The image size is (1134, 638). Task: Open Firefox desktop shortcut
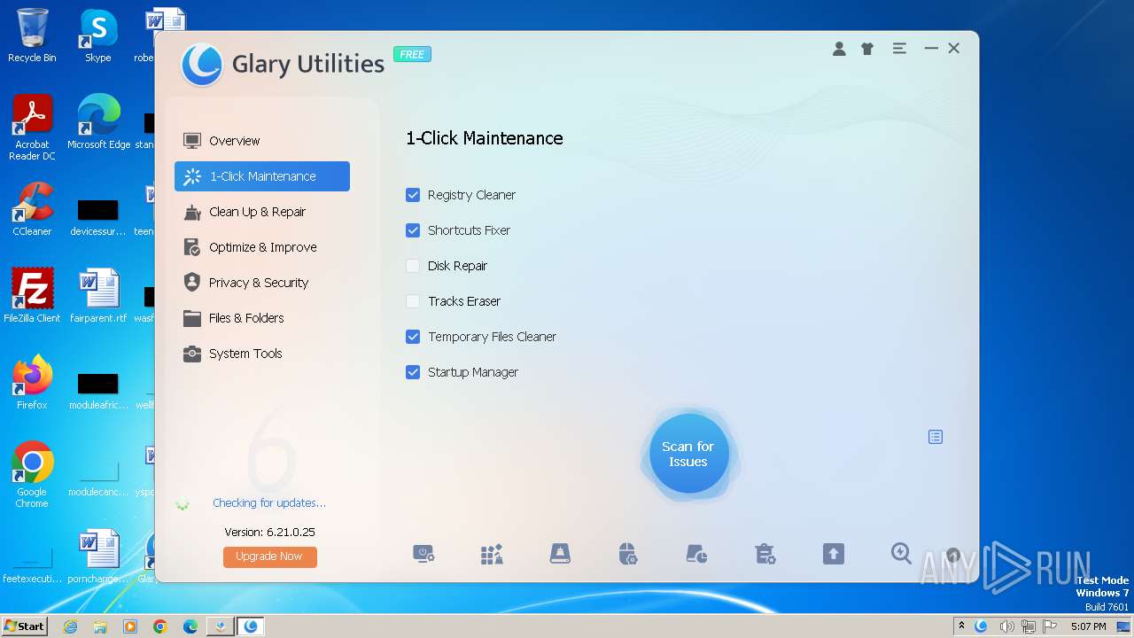click(x=32, y=383)
